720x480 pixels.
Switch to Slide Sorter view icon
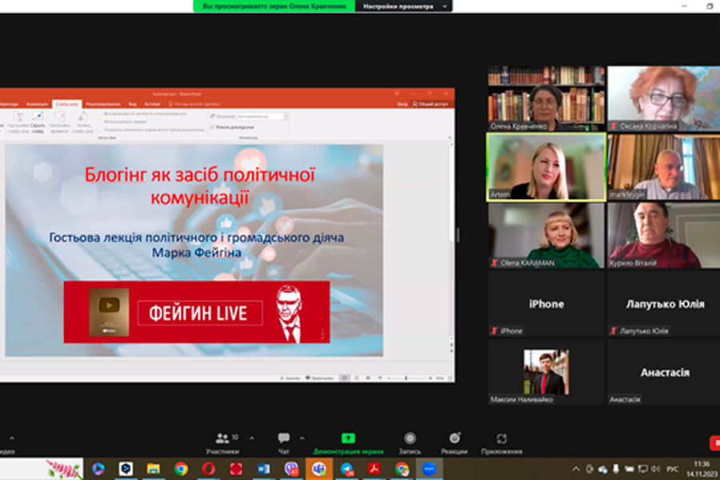coord(356,378)
